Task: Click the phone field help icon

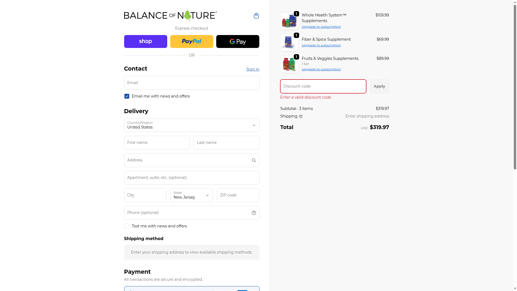Action: click(254, 213)
